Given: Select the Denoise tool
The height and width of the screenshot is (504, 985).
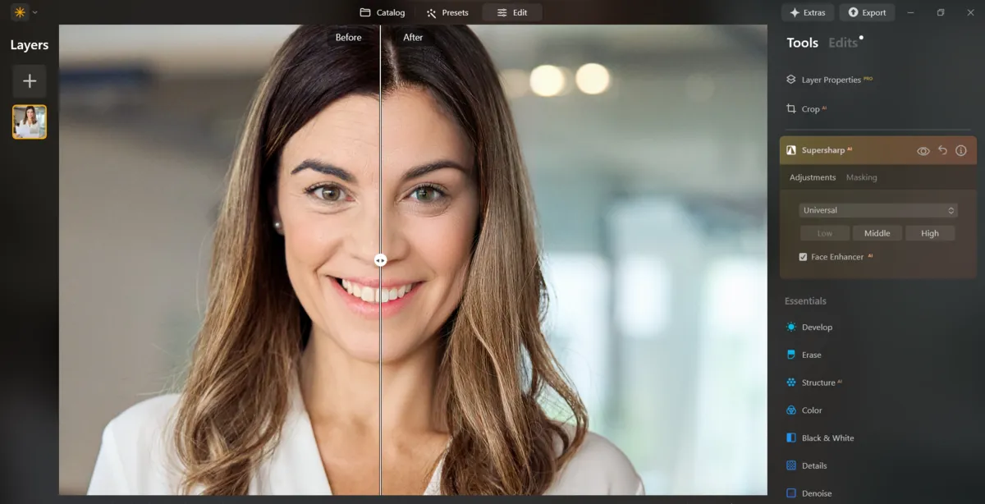Looking at the screenshot, I should (815, 493).
